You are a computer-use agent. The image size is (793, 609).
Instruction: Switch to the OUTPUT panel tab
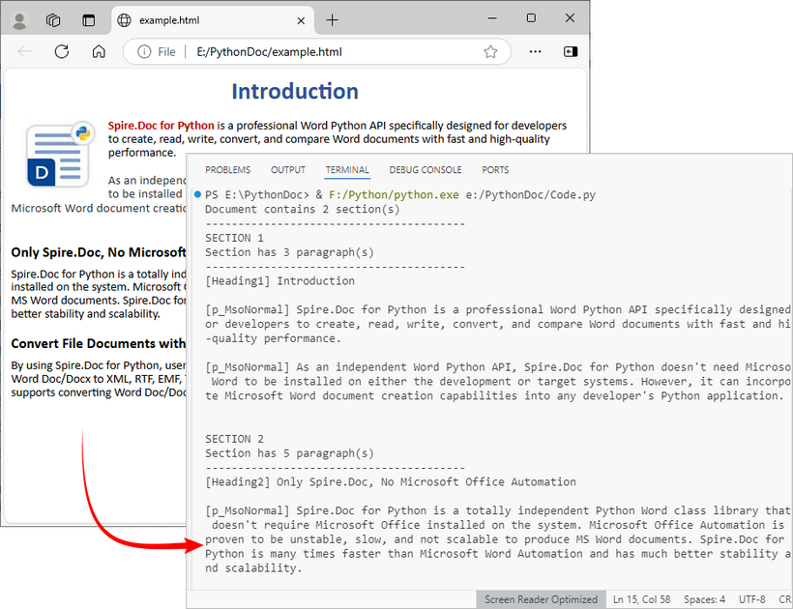(x=288, y=170)
